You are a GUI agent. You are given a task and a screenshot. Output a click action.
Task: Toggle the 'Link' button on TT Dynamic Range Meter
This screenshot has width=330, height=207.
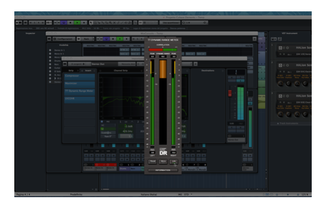tap(173, 162)
